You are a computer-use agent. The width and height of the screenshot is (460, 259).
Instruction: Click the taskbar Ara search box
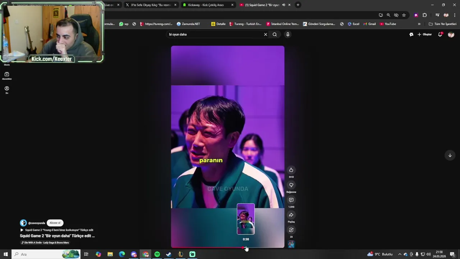(46, 254)
